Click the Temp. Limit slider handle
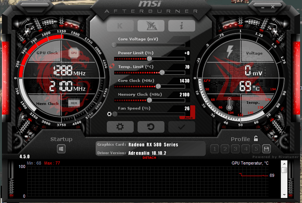This screenshot has width=302, height=203. (162, 73)
